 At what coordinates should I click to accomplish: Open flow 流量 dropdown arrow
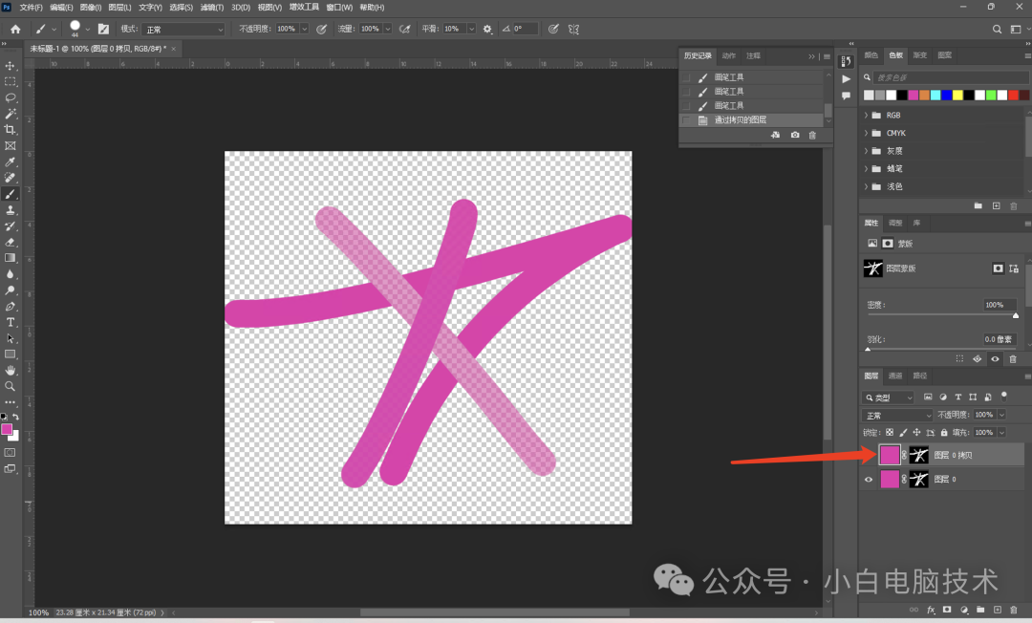[x=388, y=29]
